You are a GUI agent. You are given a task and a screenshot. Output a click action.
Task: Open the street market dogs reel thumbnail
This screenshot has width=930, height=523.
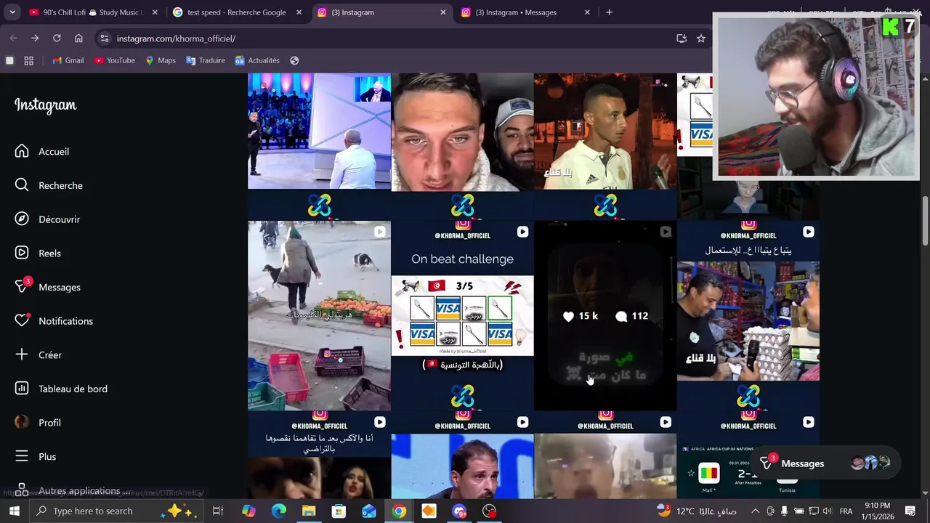[319, 316]
